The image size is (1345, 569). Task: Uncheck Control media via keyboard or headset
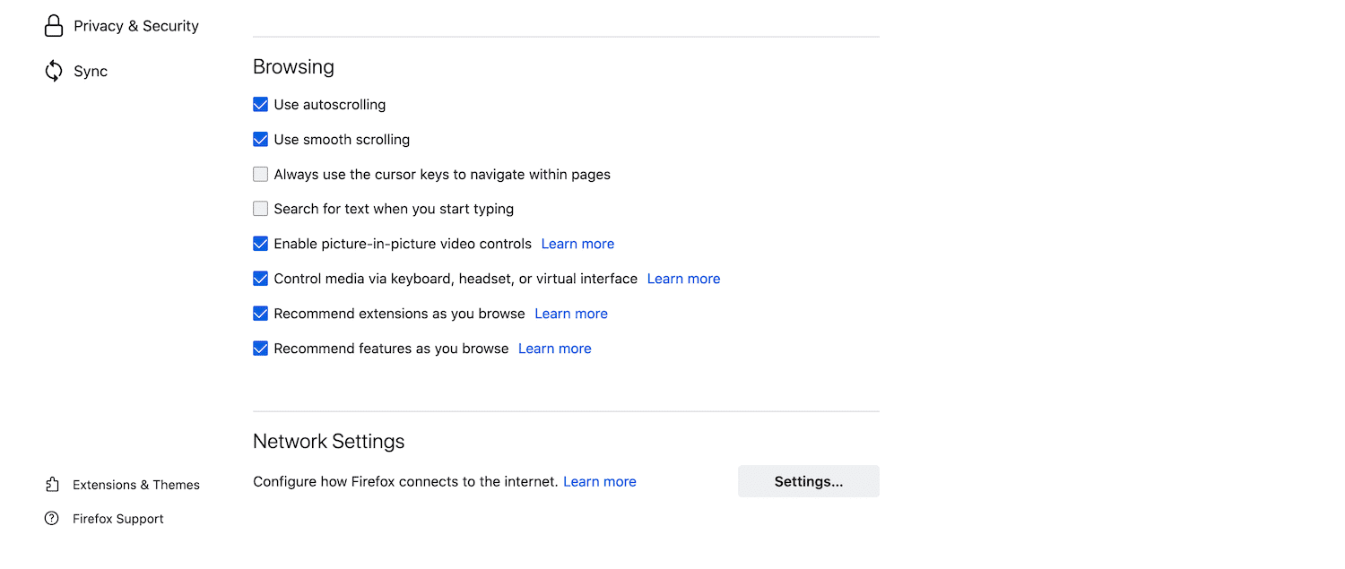pos(260,278)
